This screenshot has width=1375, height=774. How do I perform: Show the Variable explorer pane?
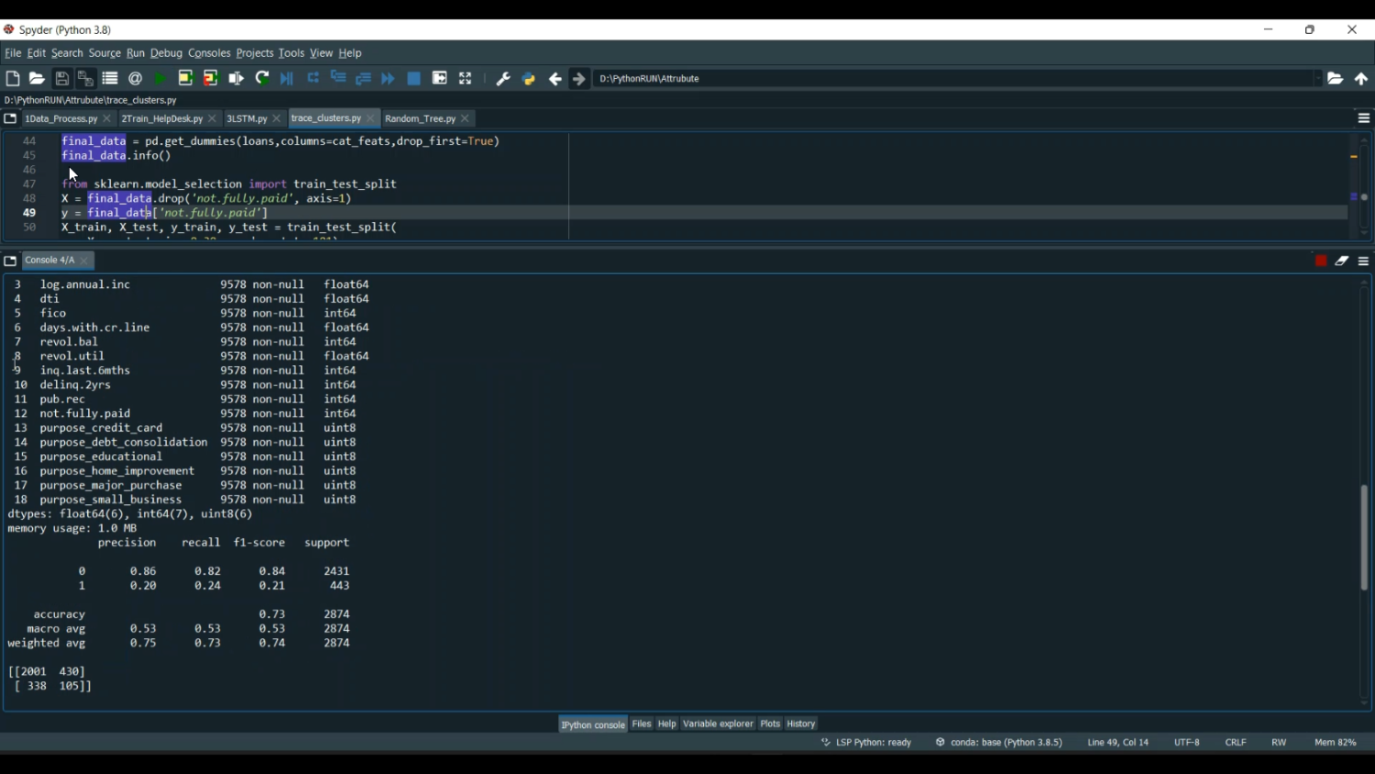tap(718, 724)
